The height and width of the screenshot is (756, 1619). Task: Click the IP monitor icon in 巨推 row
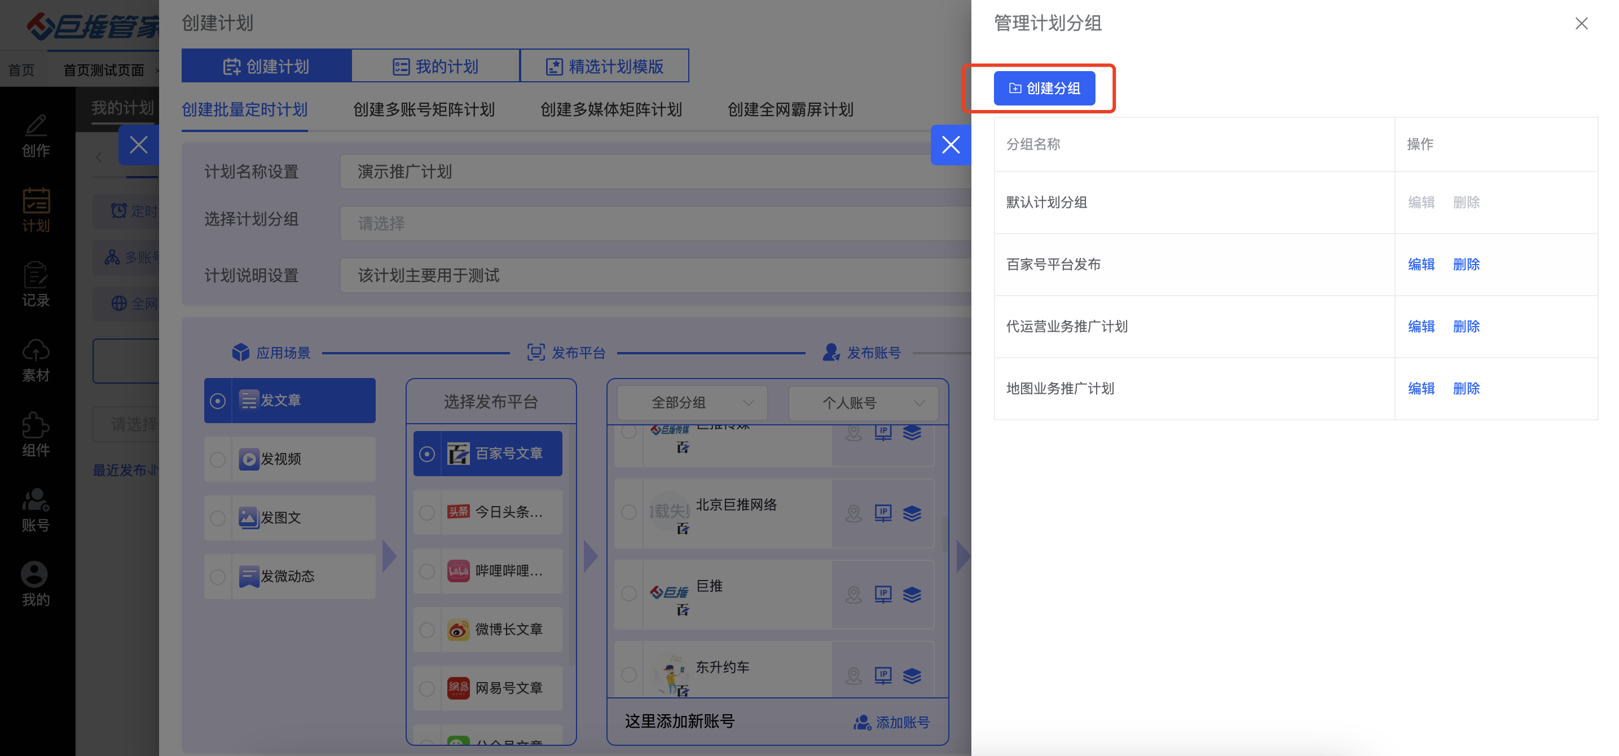(883, 594)
